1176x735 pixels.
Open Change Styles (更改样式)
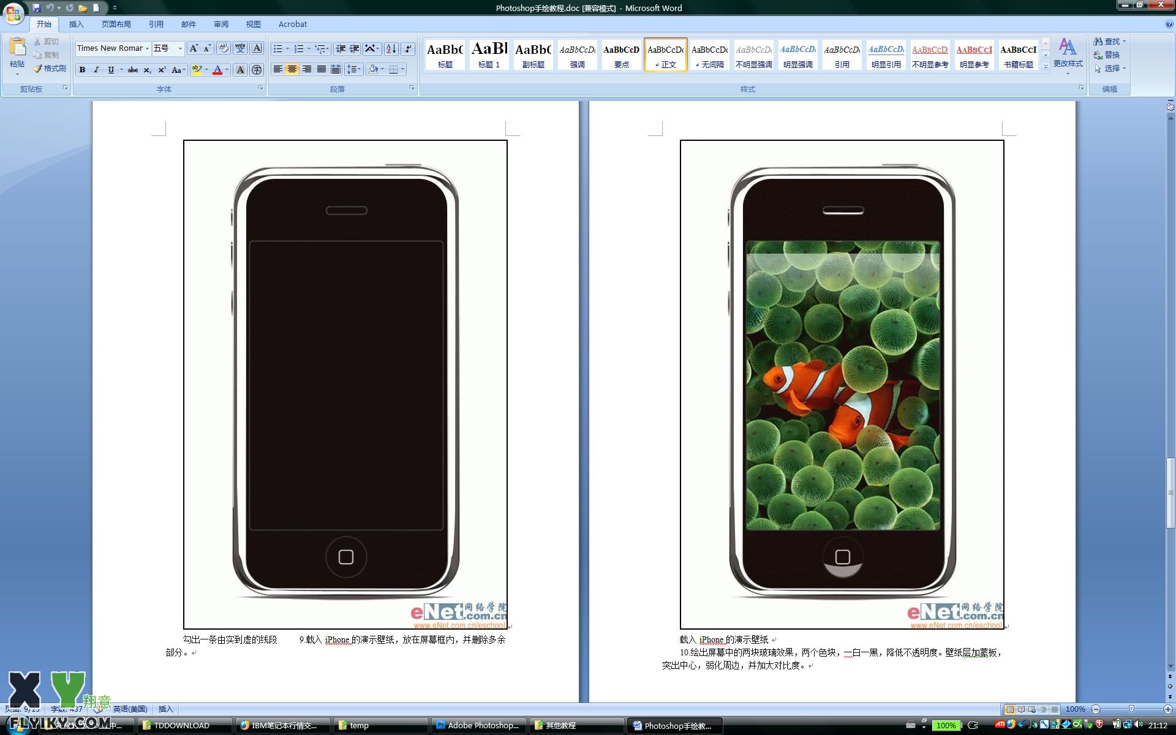1068,55
